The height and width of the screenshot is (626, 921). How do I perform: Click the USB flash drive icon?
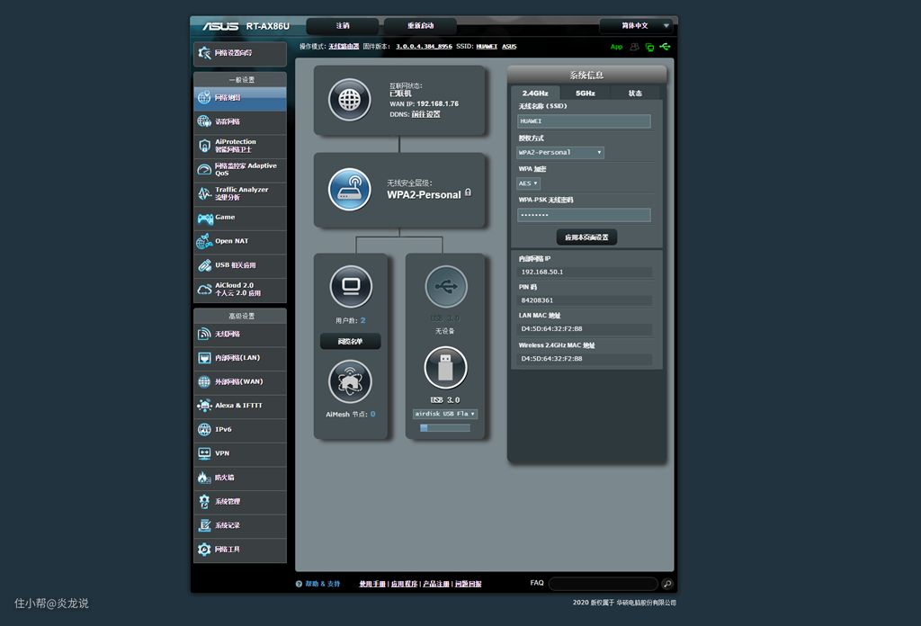[445, 368]
